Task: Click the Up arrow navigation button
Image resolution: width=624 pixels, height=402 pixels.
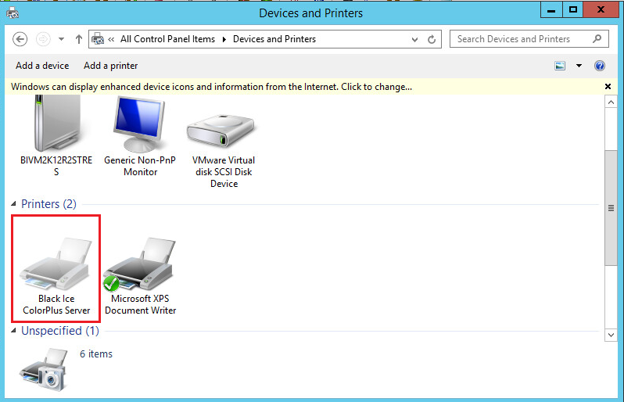Action: coord(79,39)
